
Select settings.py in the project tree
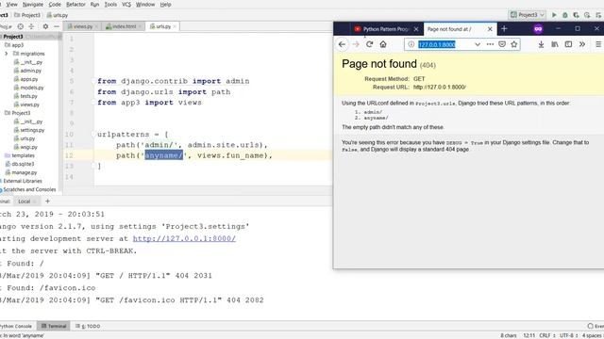coord(29,130)
